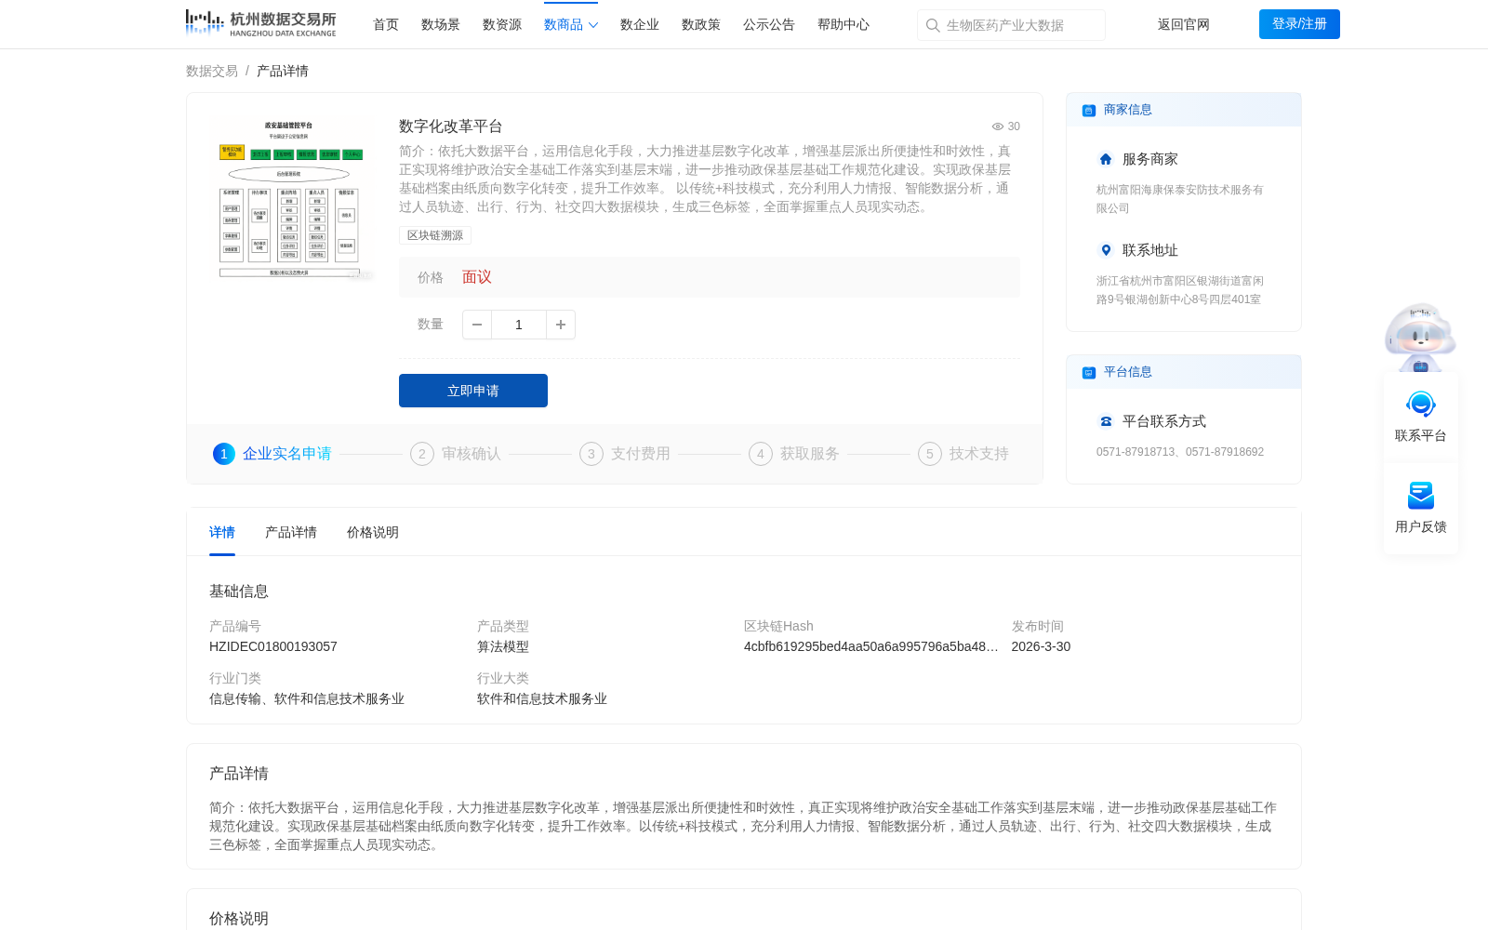Click the 平台信息 header icon
This screenshot has width=1488, height=930.
1089,372
